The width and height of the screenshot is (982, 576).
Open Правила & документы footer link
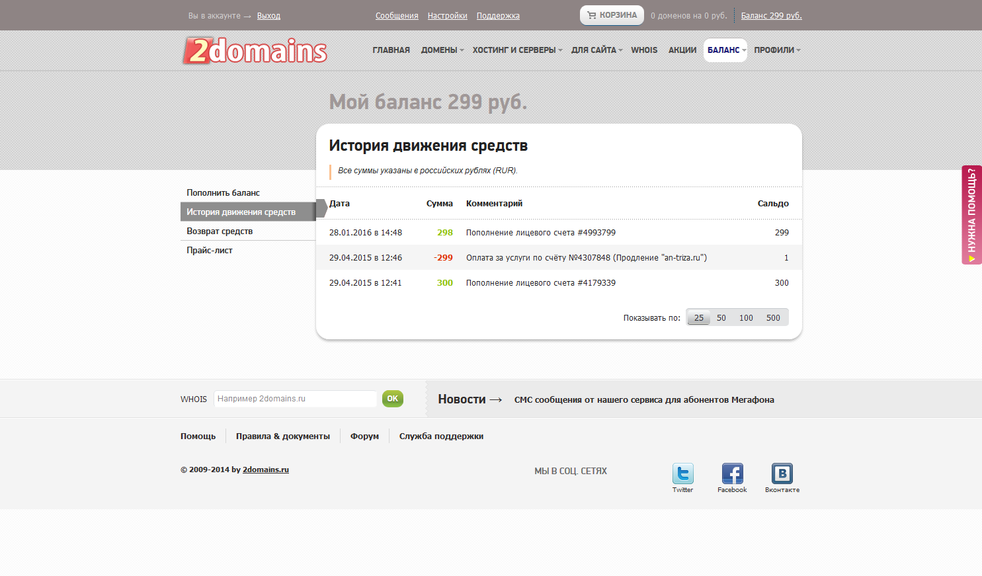(283, 436)
